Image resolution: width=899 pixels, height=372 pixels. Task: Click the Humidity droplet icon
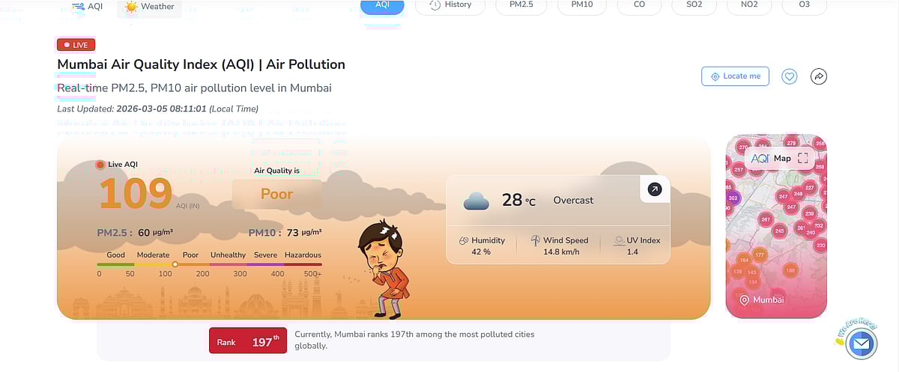464,240
